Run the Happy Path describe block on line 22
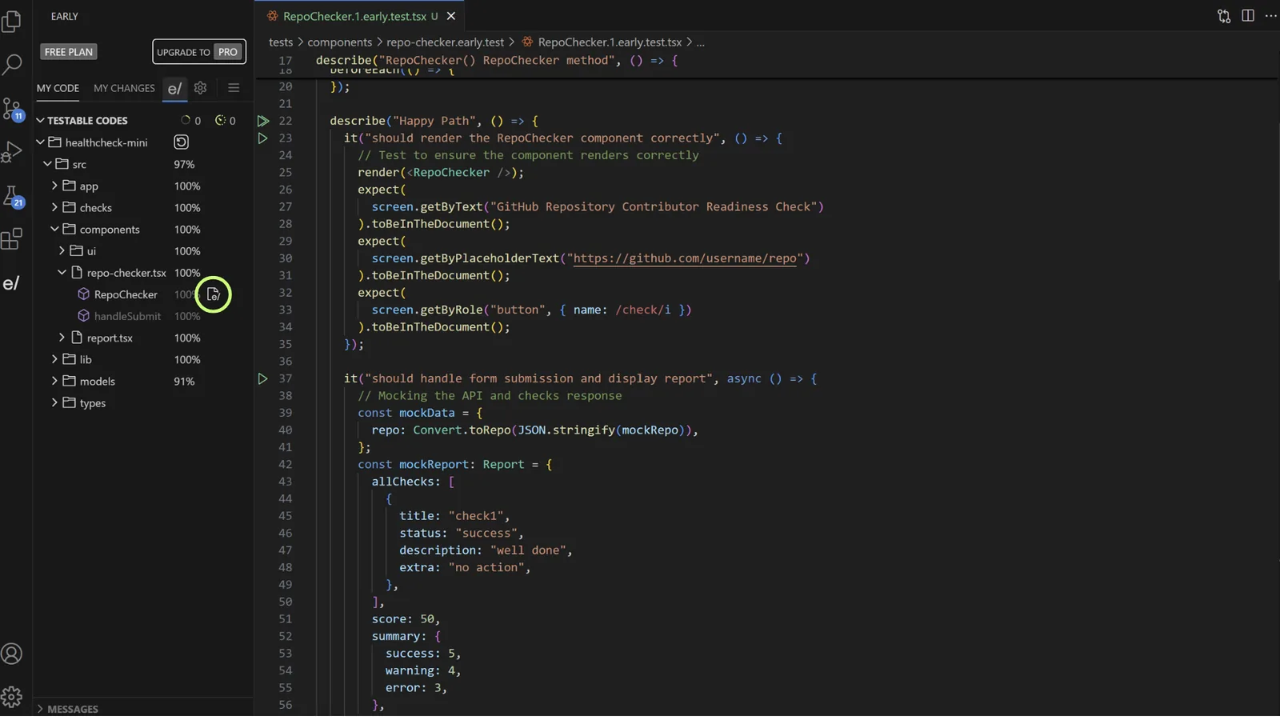Image resolution: width=1280 pixels, height=720 pixels. [263, 121]
